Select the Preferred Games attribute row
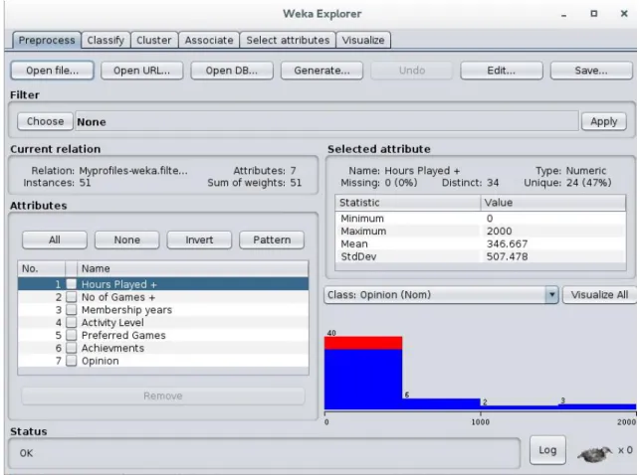This screenshot has width=640, height=475. pyautogui.click(x=163, y=335)
